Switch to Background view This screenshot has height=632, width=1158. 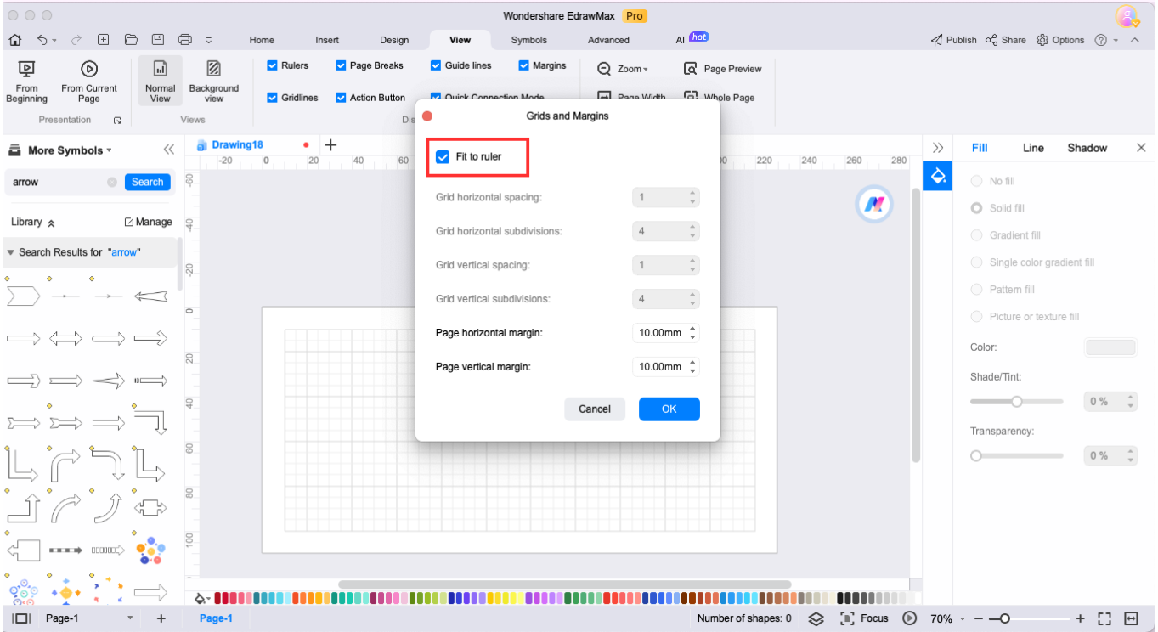coord(214,82)
